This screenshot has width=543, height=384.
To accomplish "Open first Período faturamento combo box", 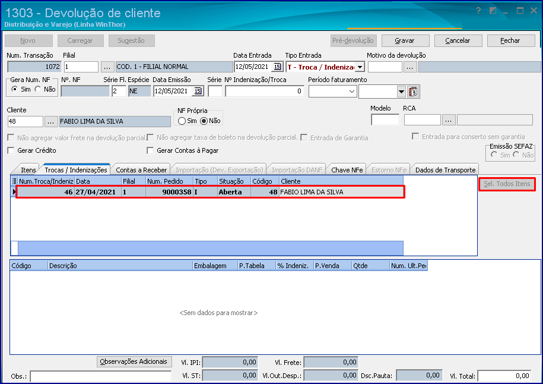I will [332, 92].
